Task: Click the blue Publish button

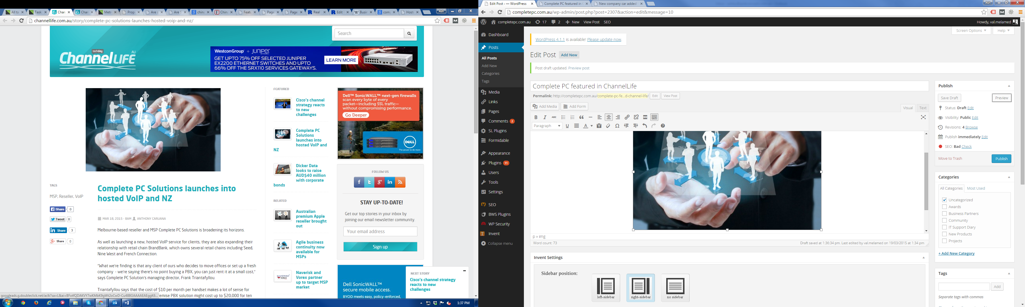Action: pos(1001,159)
